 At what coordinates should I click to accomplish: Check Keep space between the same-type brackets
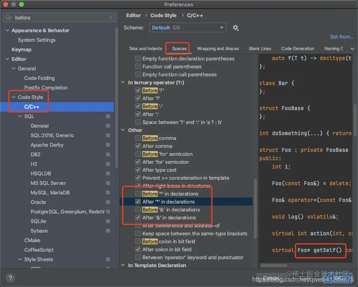[x=138, y=234]
